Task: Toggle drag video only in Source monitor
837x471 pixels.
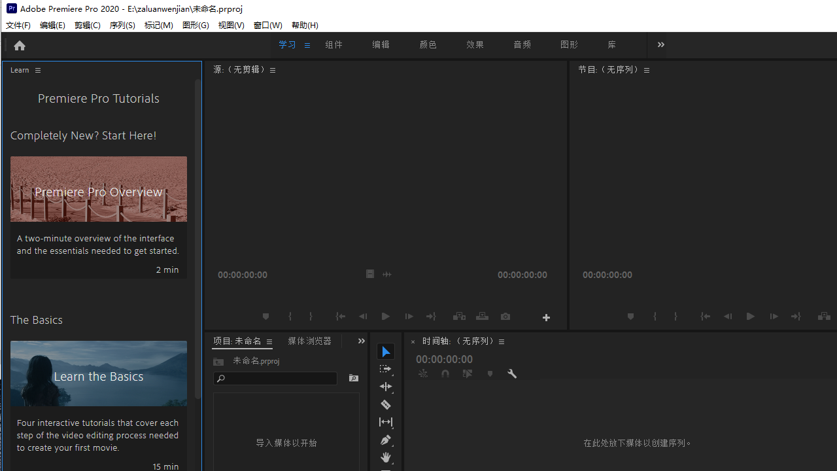Action: click(x=370, y=273)
